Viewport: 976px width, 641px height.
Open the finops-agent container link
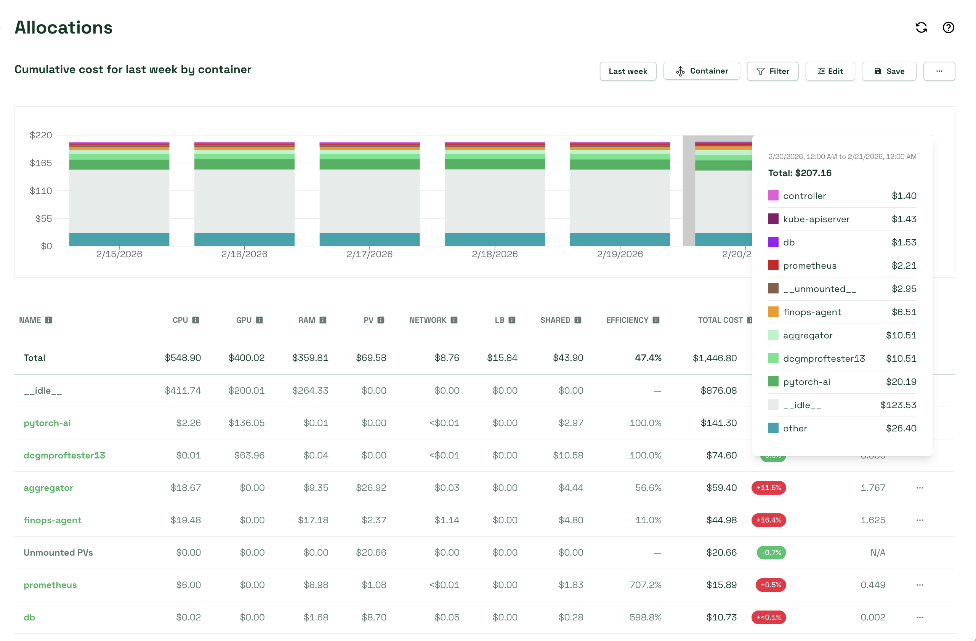point(53,520)
